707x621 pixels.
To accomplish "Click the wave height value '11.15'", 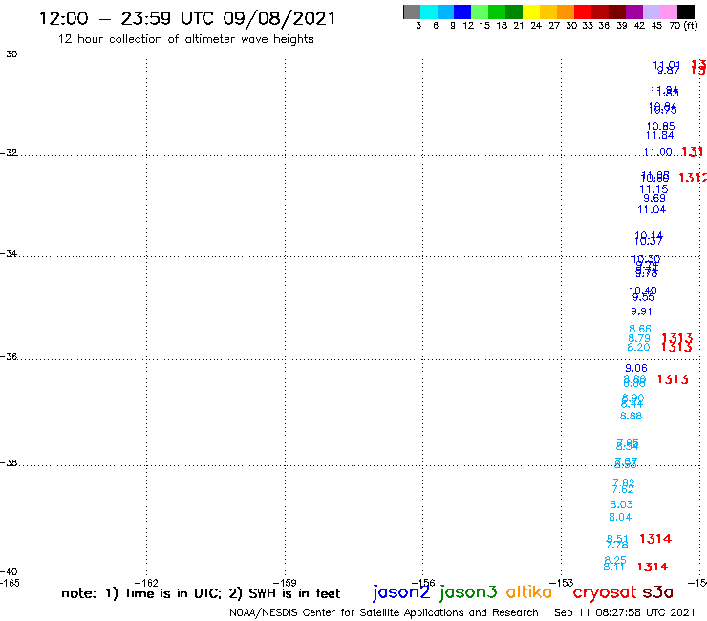I will (x=653, y=190).
